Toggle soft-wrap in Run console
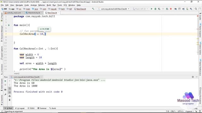Image resolution: width=202 pixels, height=113 pixels. point(9,89)
